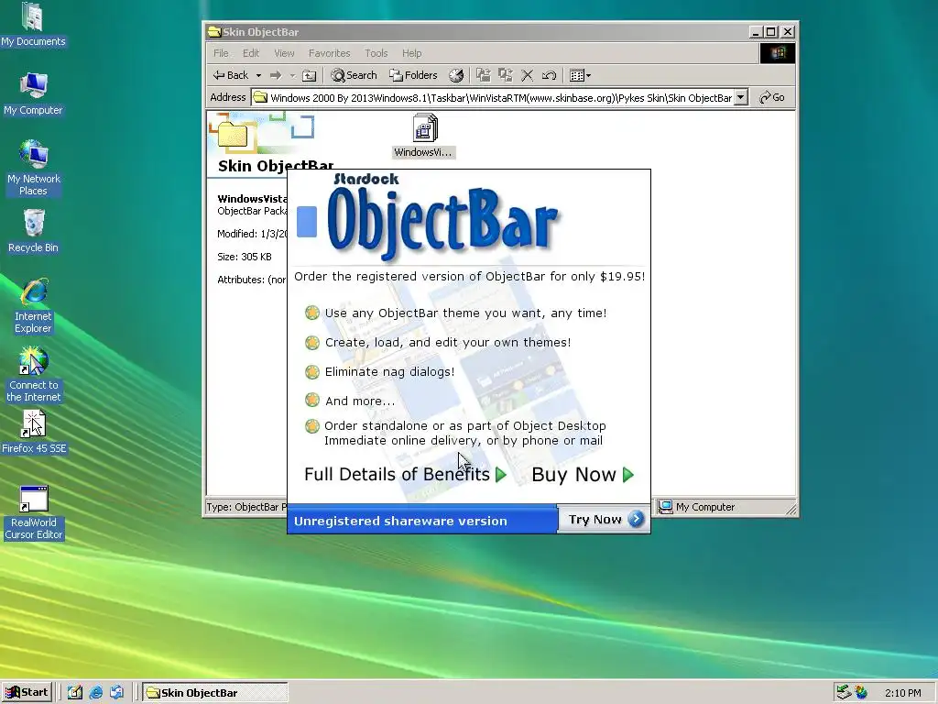938x704 pixels.
Task: Click the Start button
Action: coord(27,693)
